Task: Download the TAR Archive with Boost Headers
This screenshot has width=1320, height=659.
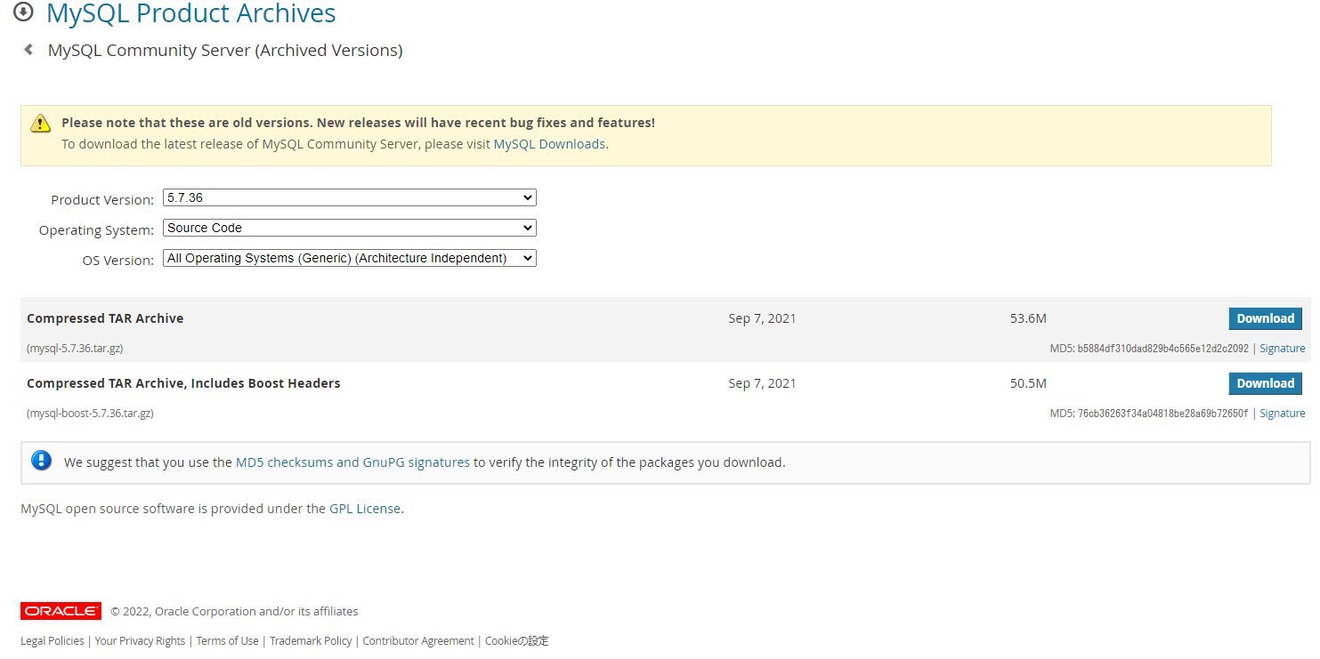Action: point(1265,383)
